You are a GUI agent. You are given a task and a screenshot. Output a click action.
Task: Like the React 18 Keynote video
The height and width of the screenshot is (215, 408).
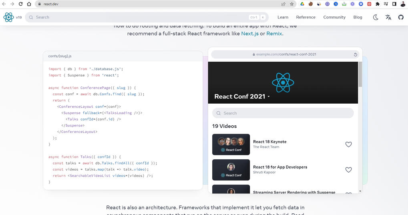pos(348,145)
